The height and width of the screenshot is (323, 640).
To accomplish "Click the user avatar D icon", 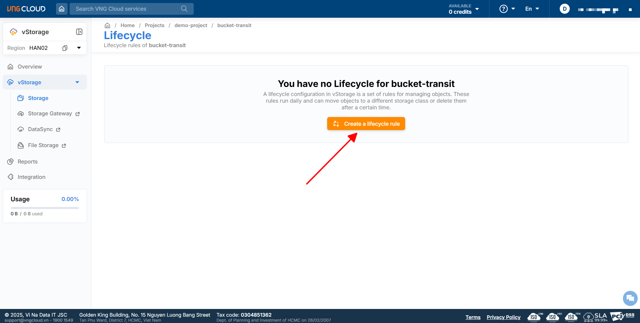I will [x=565, y=9].
